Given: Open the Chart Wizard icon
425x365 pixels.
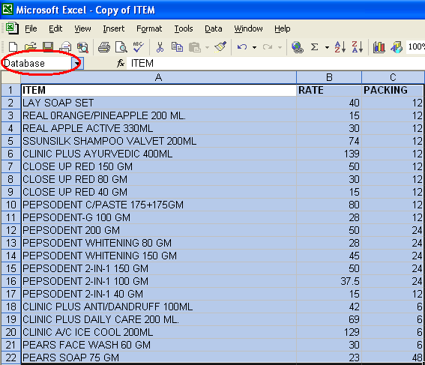Looking at the screenshot, I should [379, 47].
